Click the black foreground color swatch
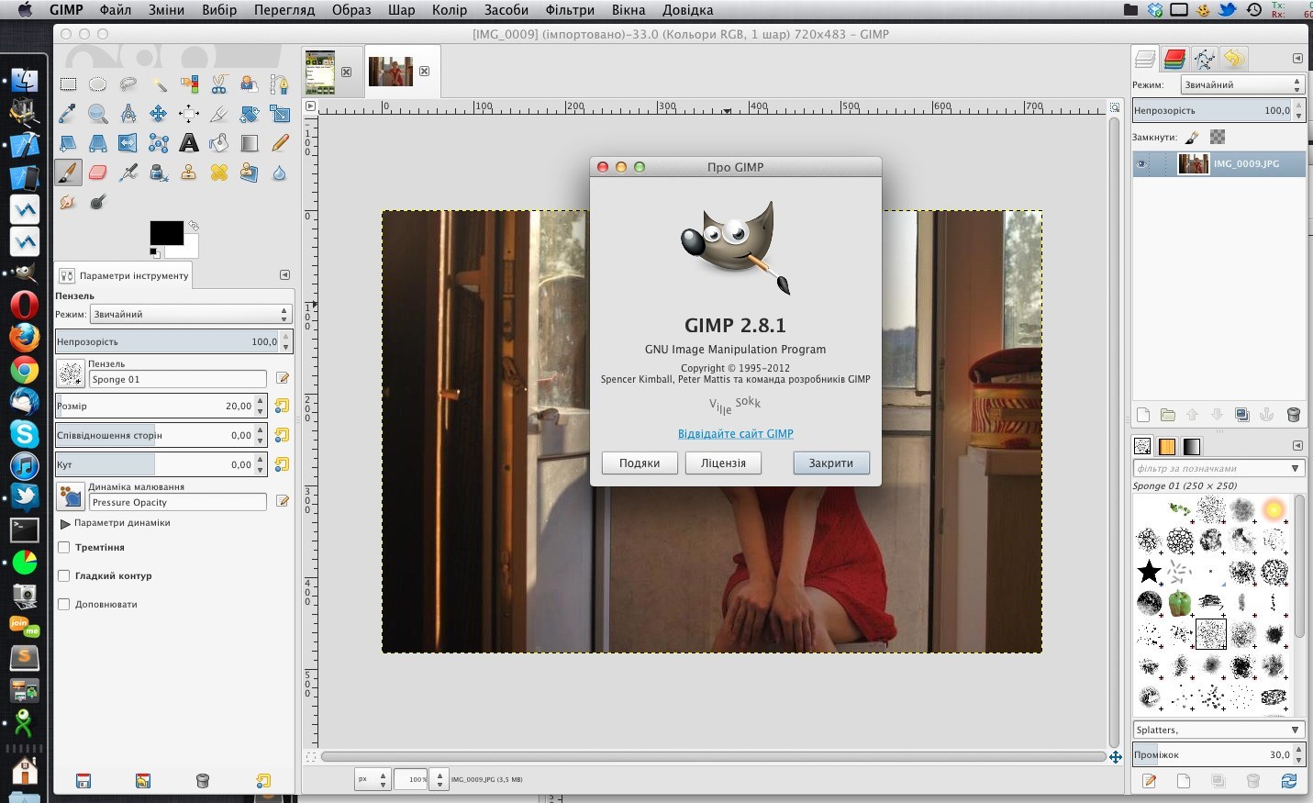Viewport: 1313px width, 803px height. [166, 233]
